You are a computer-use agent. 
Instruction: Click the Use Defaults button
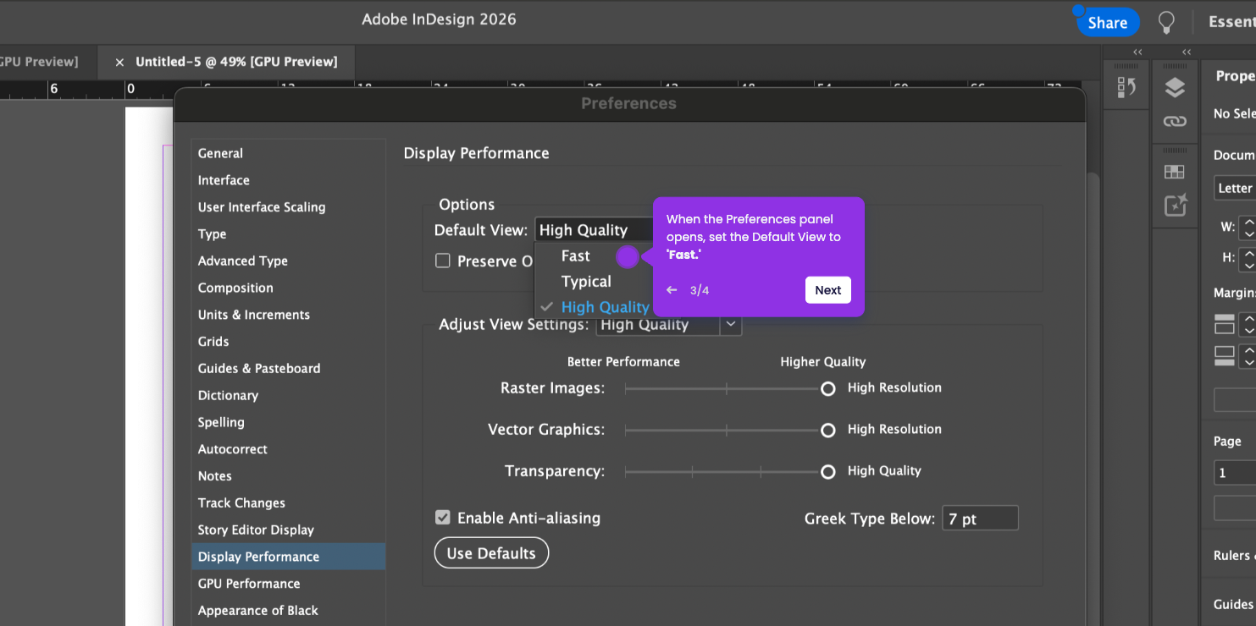[x=491, y=553]
